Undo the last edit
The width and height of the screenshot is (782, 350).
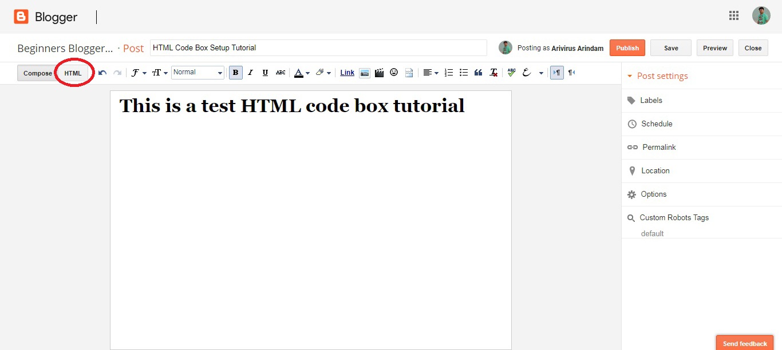tap(102, 73)
